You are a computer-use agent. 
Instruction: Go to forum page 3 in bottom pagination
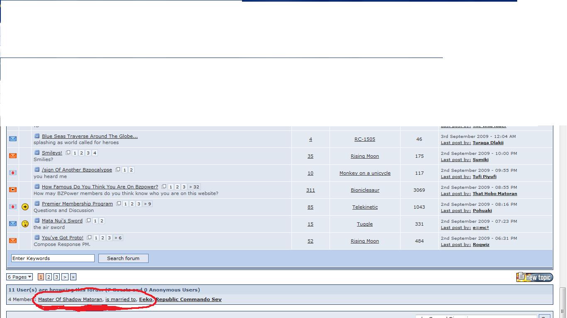56,277
